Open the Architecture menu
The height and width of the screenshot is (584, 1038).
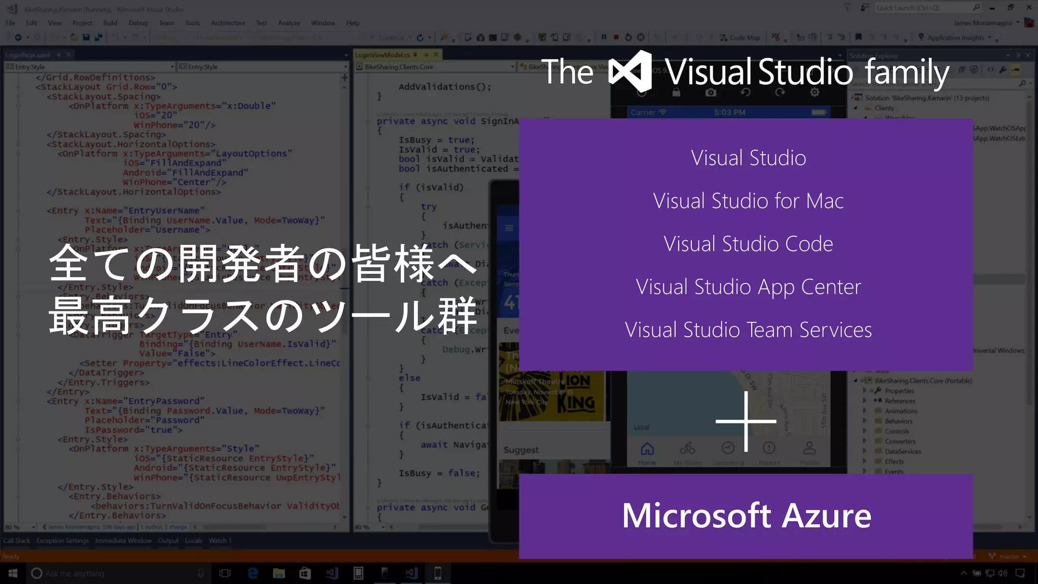coord(228,23)
